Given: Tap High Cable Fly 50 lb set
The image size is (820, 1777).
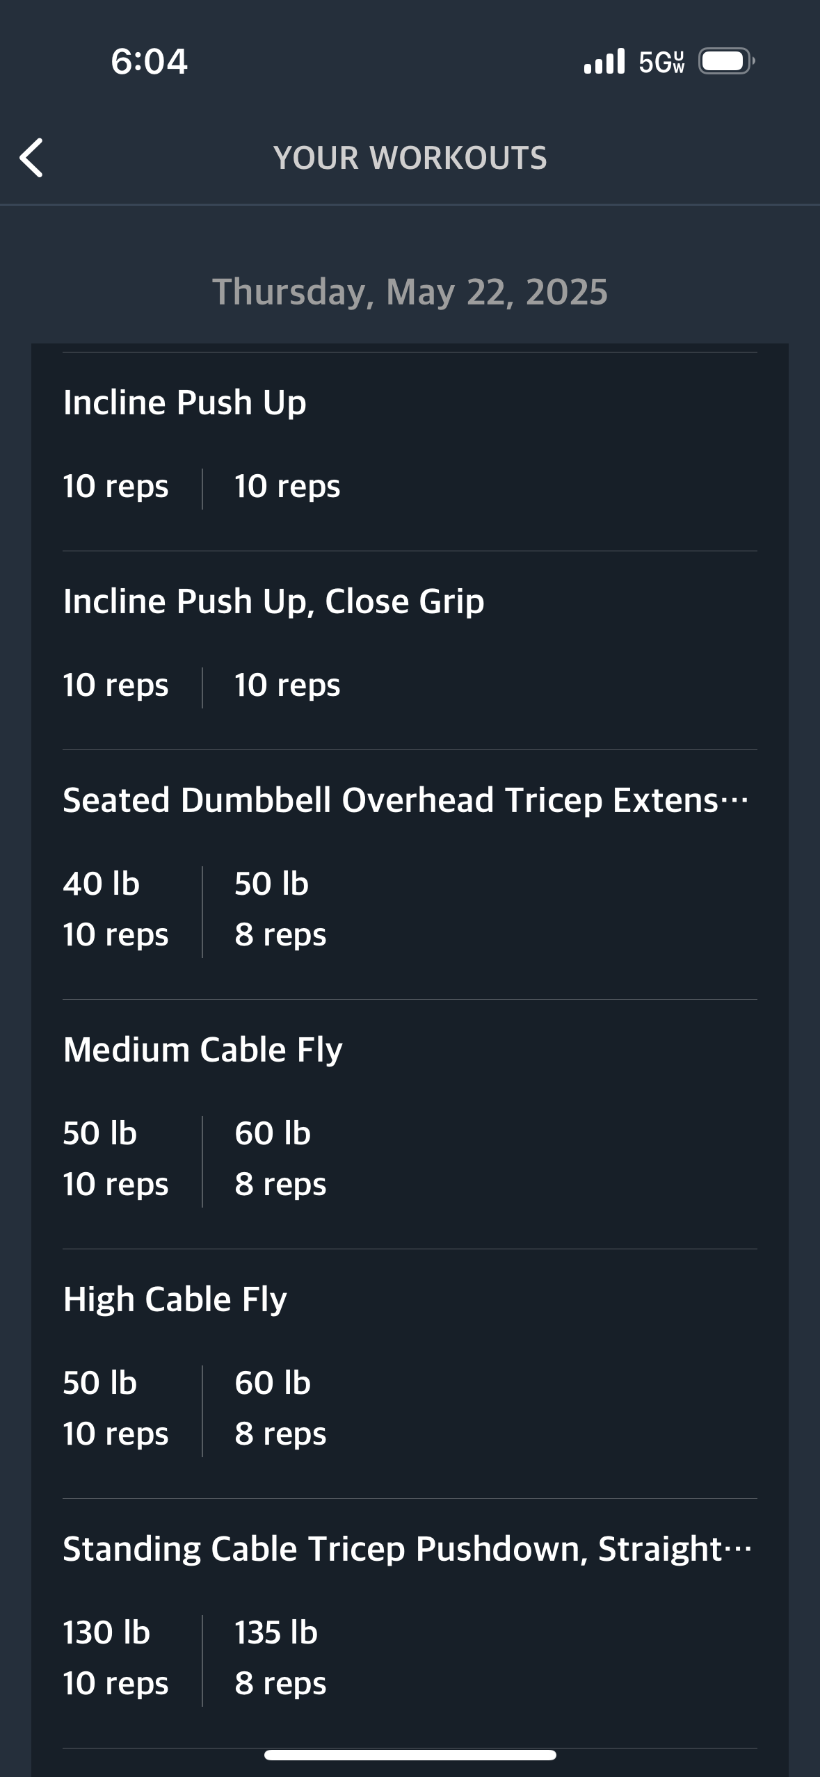Looking at the screenshot, I should tap(115, 1409).
